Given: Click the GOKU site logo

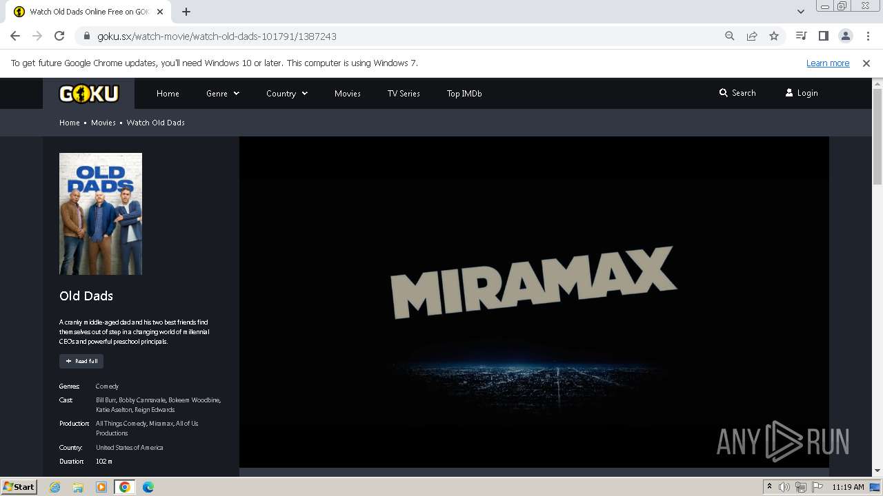Looking at the screenshot, I should click(89, 93).
